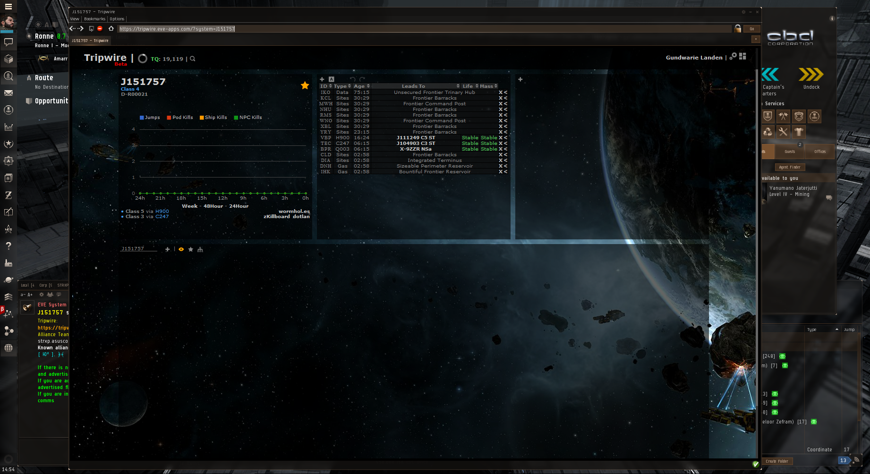This screenshot has height=474, width=870.
Task: Open the help question mark icon
Action: pos(9,246)
